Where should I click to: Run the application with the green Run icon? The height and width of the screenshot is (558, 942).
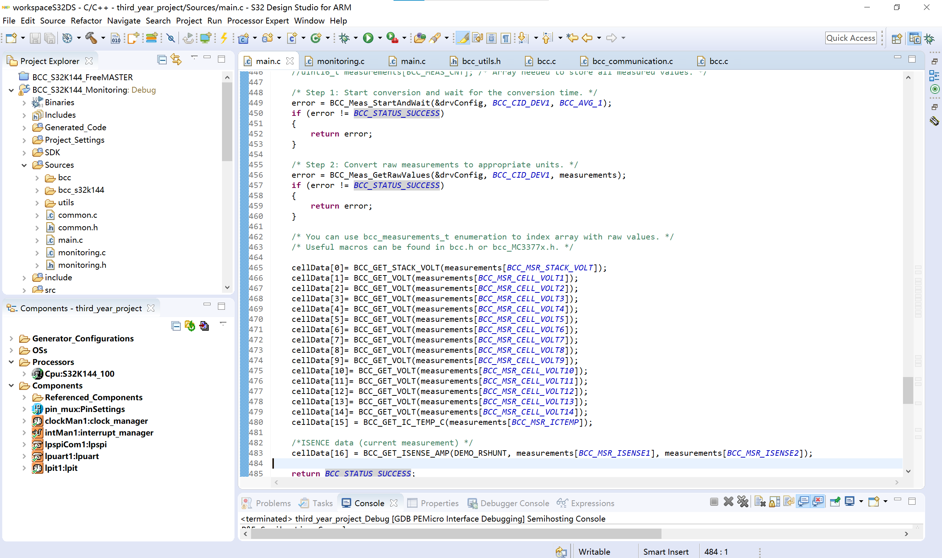coord(368,38)
